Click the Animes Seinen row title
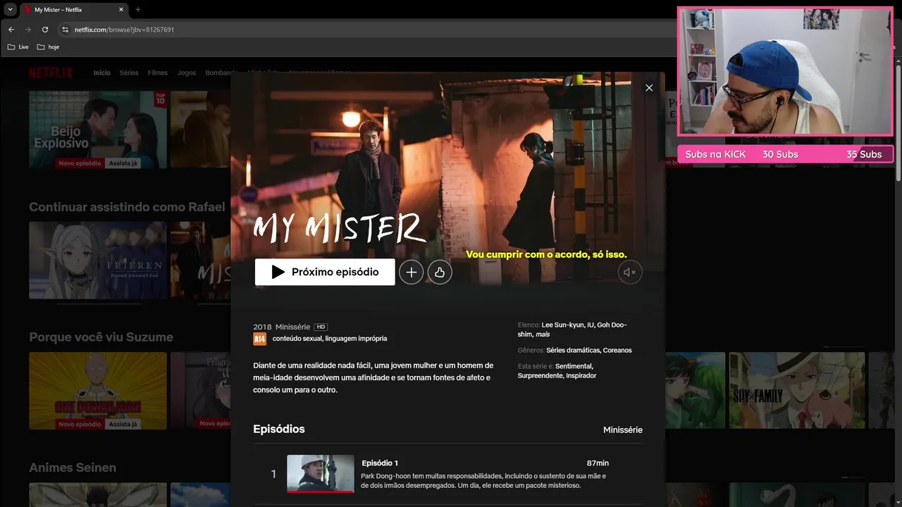 (x=73, y=468)
